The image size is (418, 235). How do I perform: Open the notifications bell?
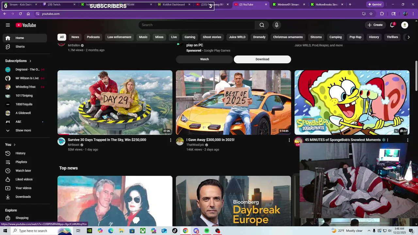click(x=393, y=25)
